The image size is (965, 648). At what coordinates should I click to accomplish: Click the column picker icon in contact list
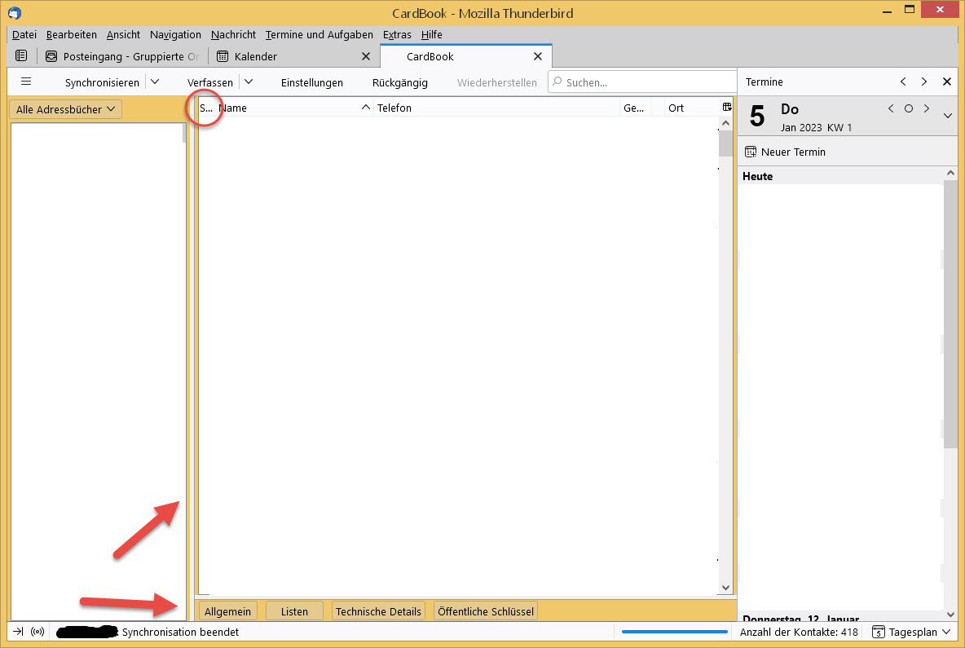(x=727, y=108)
